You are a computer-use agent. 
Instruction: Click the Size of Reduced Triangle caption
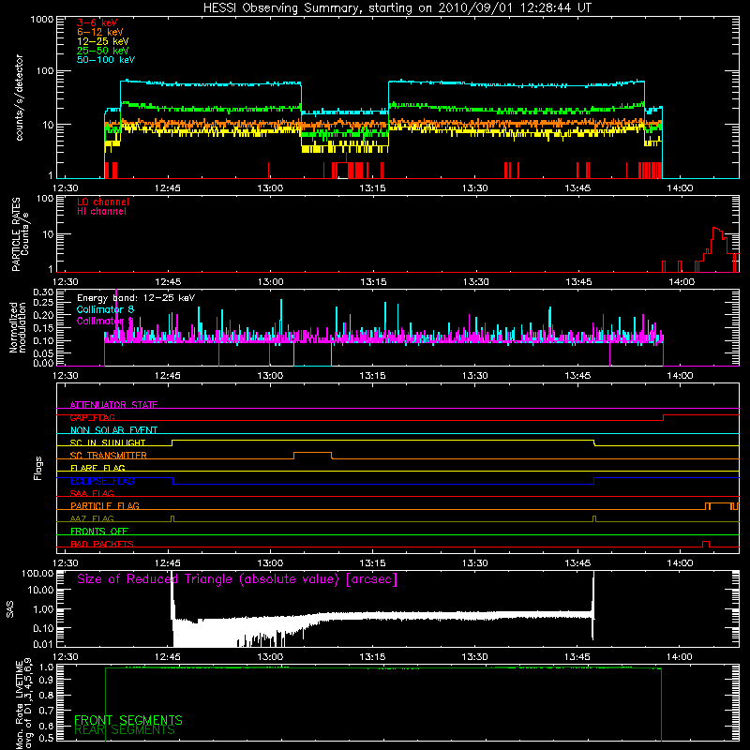(x=237, y=579)
